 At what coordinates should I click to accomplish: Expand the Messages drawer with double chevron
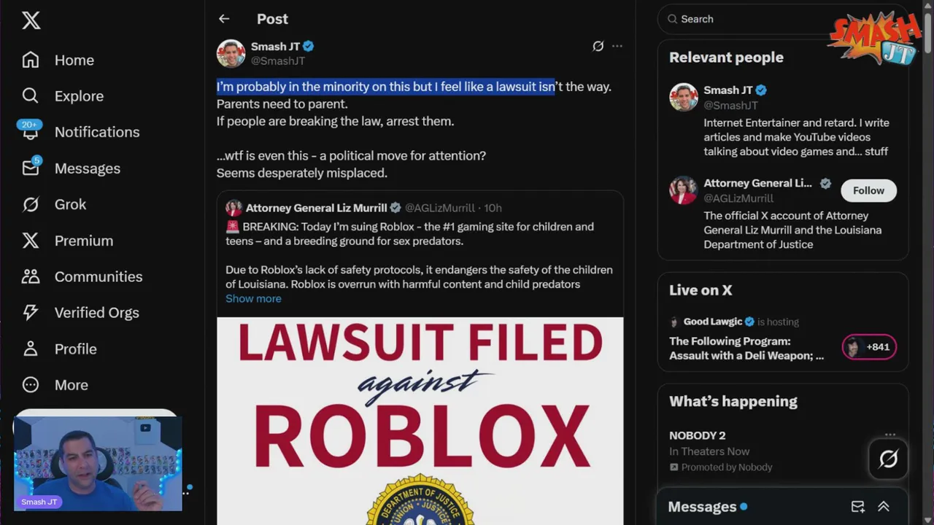click(x=884, y=507)
